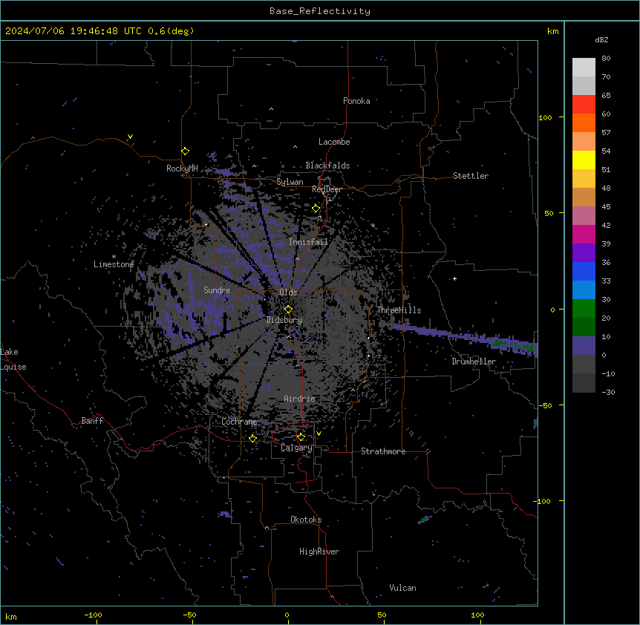The image size is (640, 625).
Task: Select the Ponoka city label
Action: coord(356,101)
